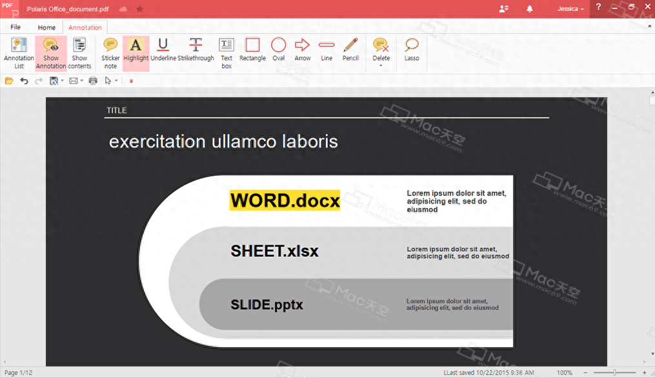Toggle the Highlight tool
The image size is (655, 378).
136,52
